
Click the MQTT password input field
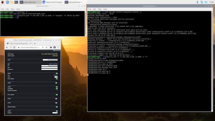pos(49,69)
